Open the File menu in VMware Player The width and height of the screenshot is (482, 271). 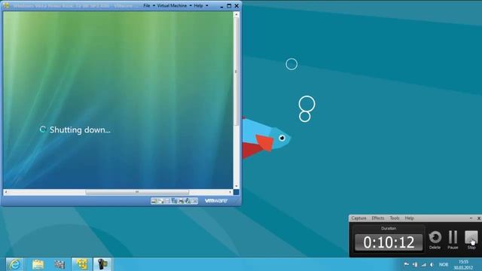click(x=147, y=5)
